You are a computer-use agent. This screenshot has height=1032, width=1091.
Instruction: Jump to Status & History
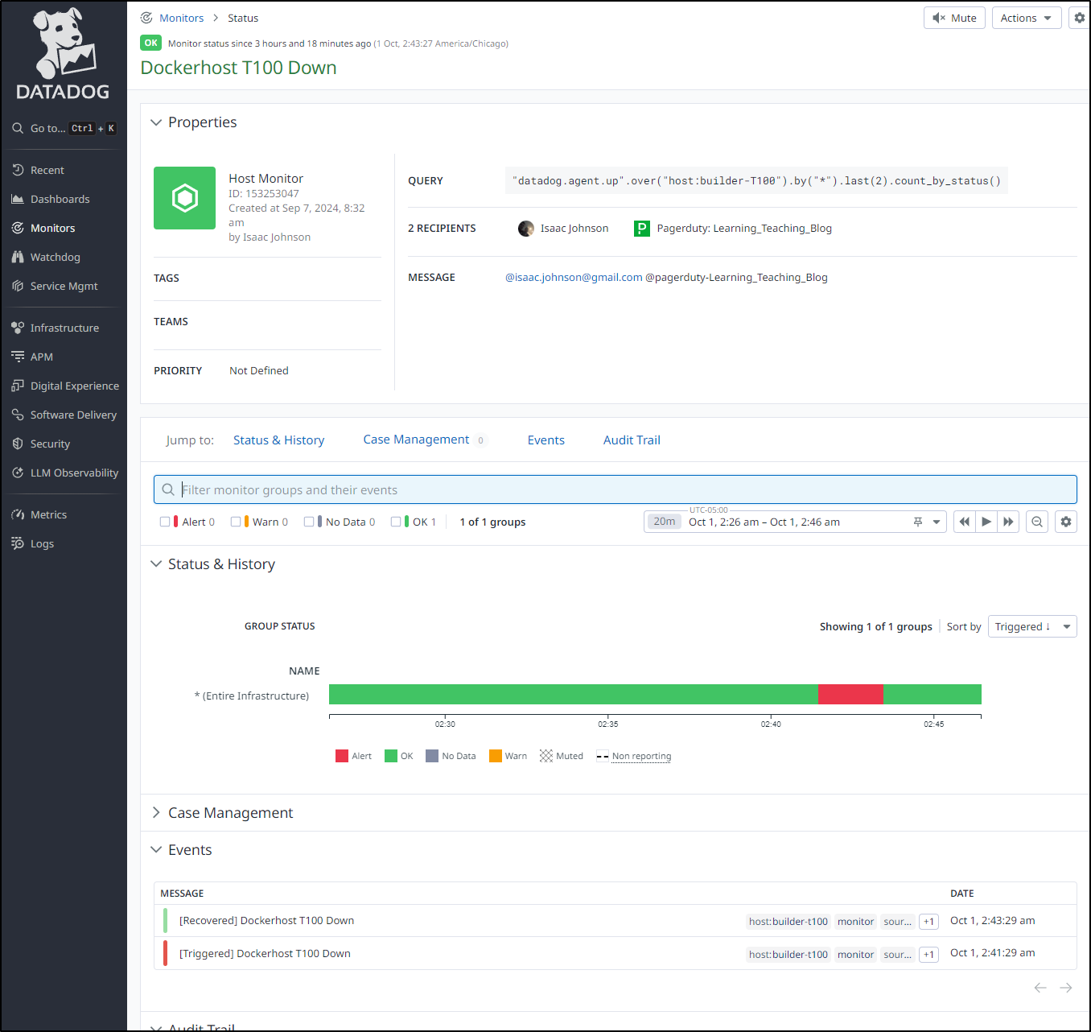(278, 440)
